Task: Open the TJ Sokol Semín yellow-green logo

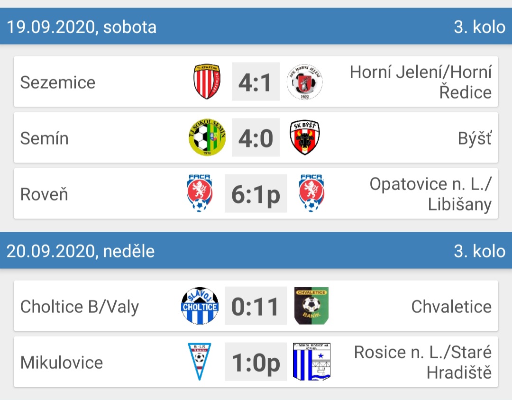Action: point(207,137)
